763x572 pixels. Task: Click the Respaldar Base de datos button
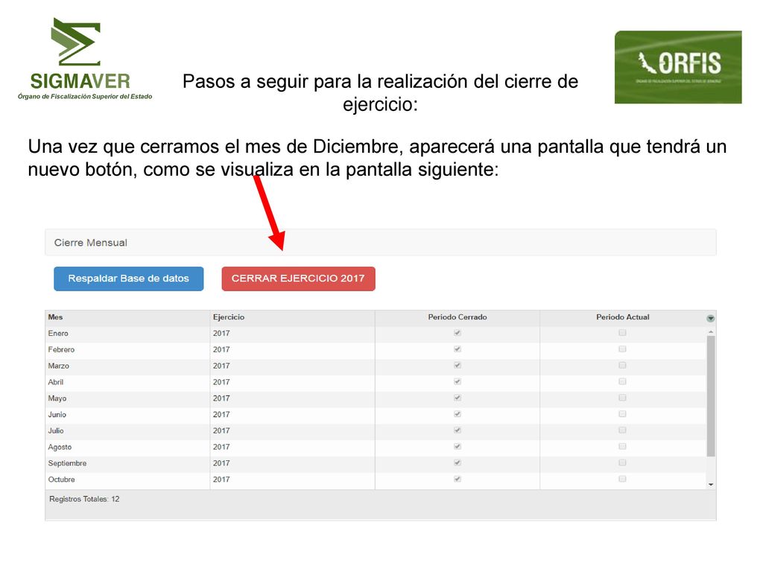pyautogui.click(x=128, y=279)
